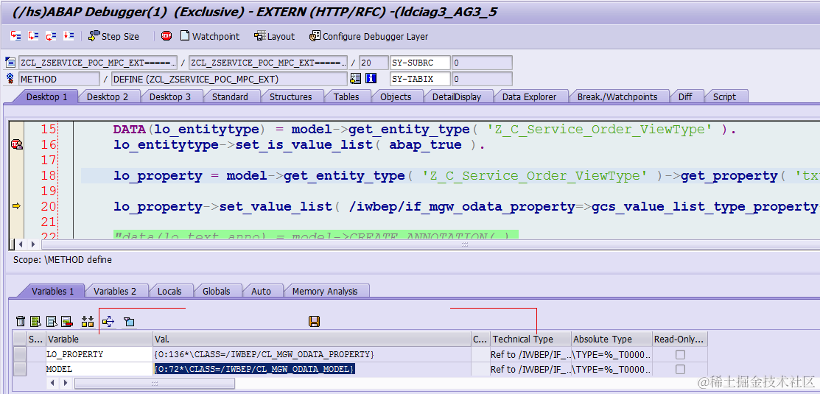Click the Variable column header

[x=99, y=339]
